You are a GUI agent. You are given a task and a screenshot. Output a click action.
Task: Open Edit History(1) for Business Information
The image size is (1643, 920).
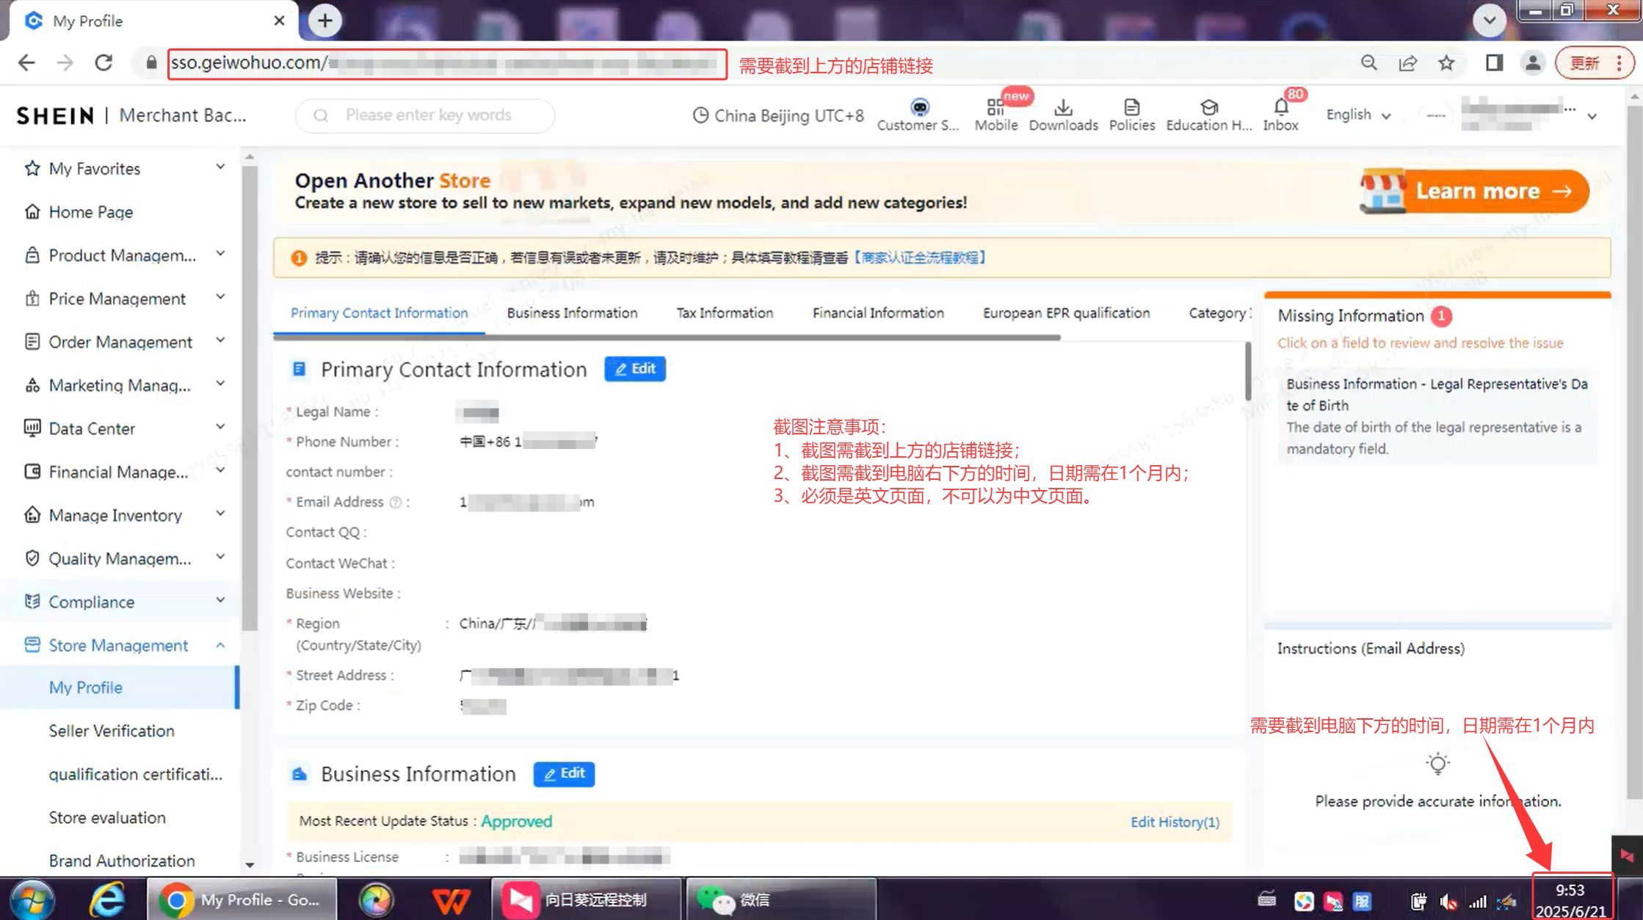coord(1174,822)
